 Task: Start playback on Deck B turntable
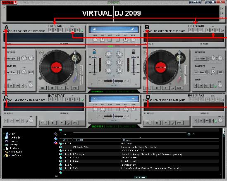166,88
